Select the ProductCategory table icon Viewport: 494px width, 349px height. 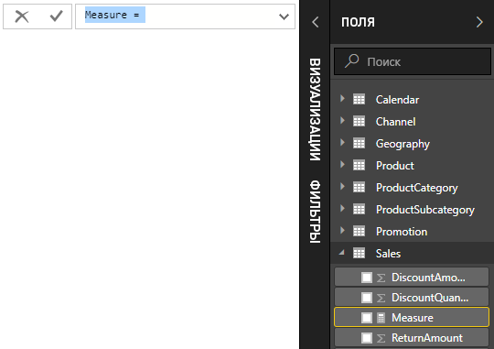point(359,187)
